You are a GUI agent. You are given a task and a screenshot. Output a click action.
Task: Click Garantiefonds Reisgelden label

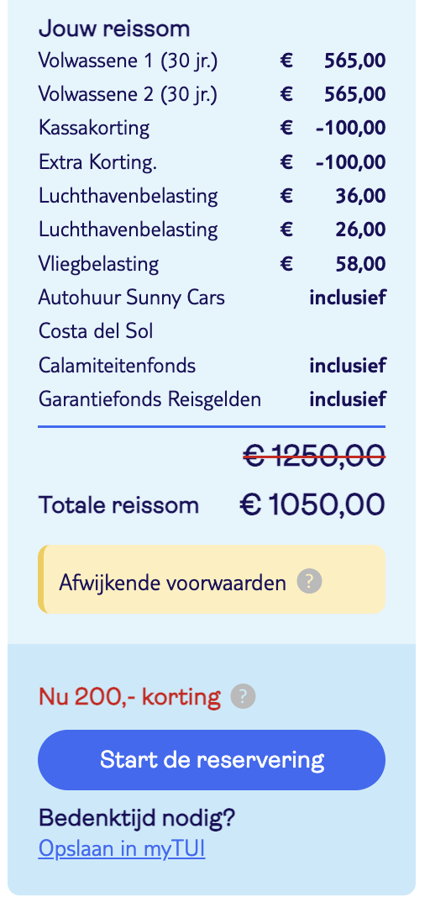149,399
